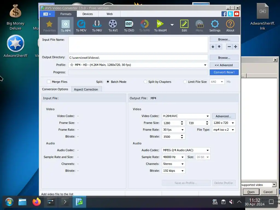Open the Menu toolbar item

point(199,26)
